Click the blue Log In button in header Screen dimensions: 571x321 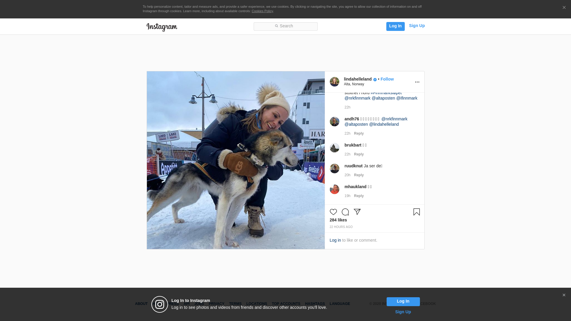click(x=395, y=26)
